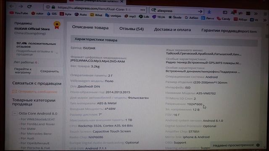Switch to Описание товара tab
This screenshot has width=269, height=151.
pos(90,27)
